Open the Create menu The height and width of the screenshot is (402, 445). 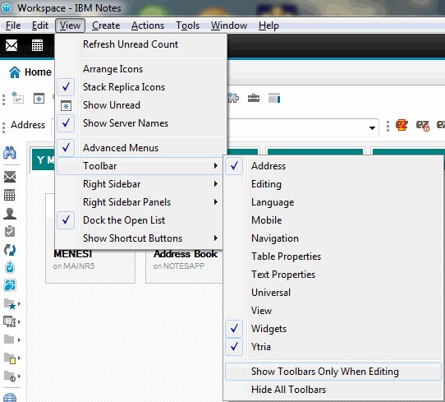[x=106, y=25]
